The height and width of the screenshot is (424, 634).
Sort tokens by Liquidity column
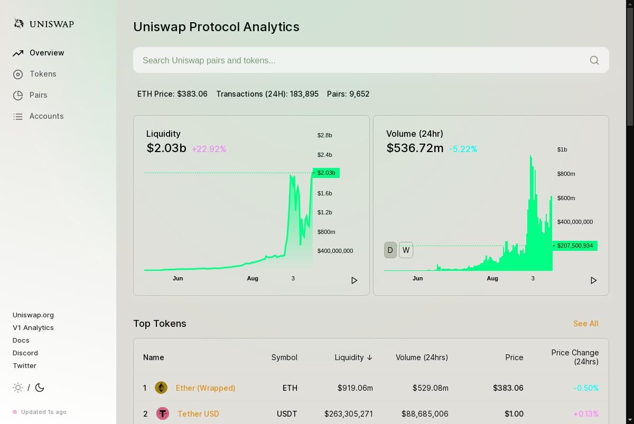point(353,357)
